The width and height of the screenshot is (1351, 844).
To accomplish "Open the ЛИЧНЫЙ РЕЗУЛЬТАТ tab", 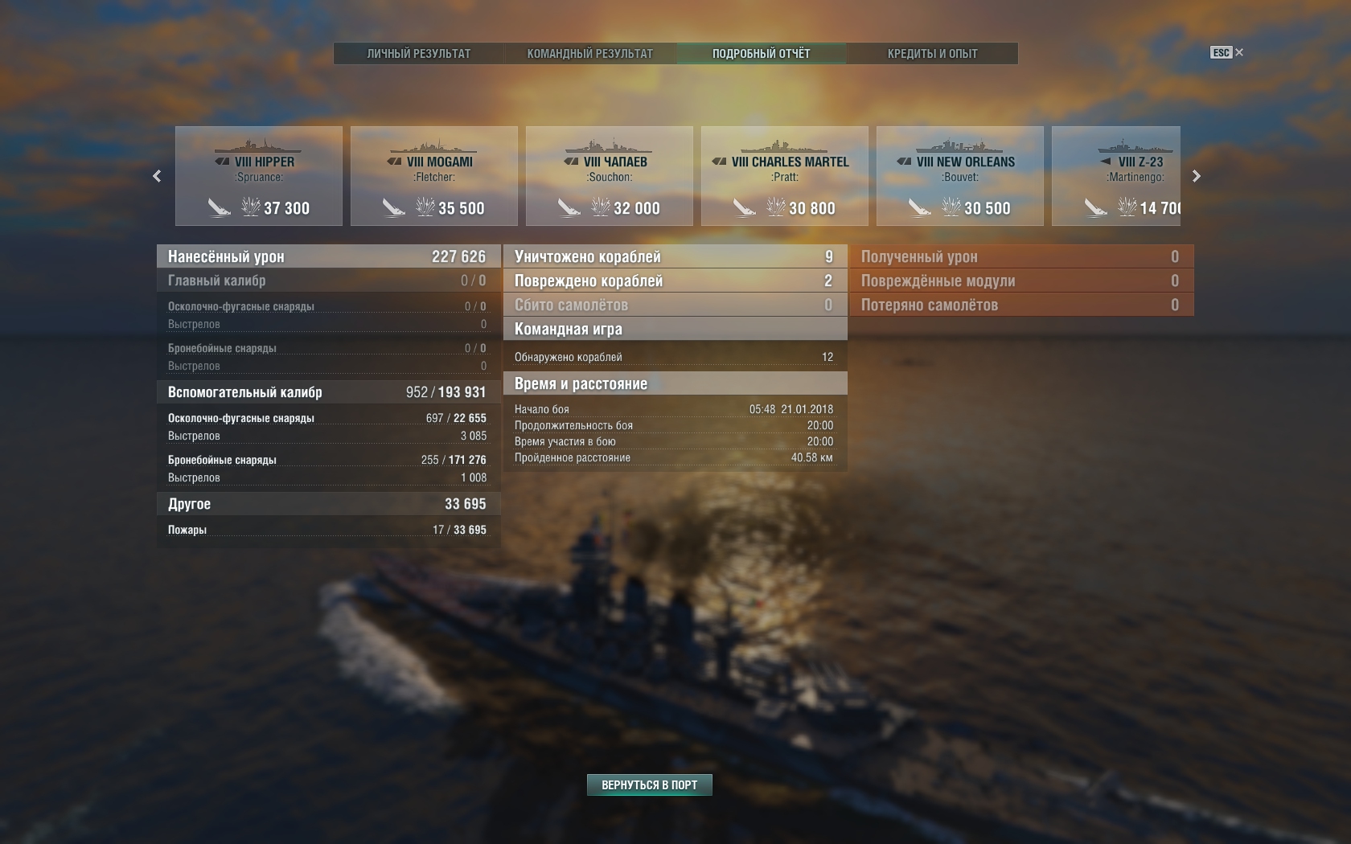I will pyautogui.click(x=419, y=54).
